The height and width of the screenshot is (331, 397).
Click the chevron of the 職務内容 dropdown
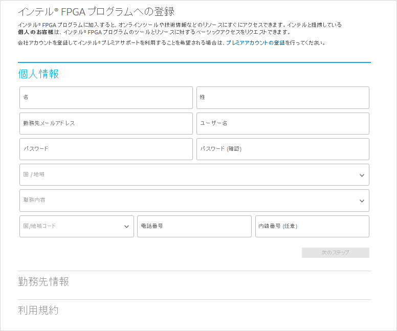pos(362,201)
